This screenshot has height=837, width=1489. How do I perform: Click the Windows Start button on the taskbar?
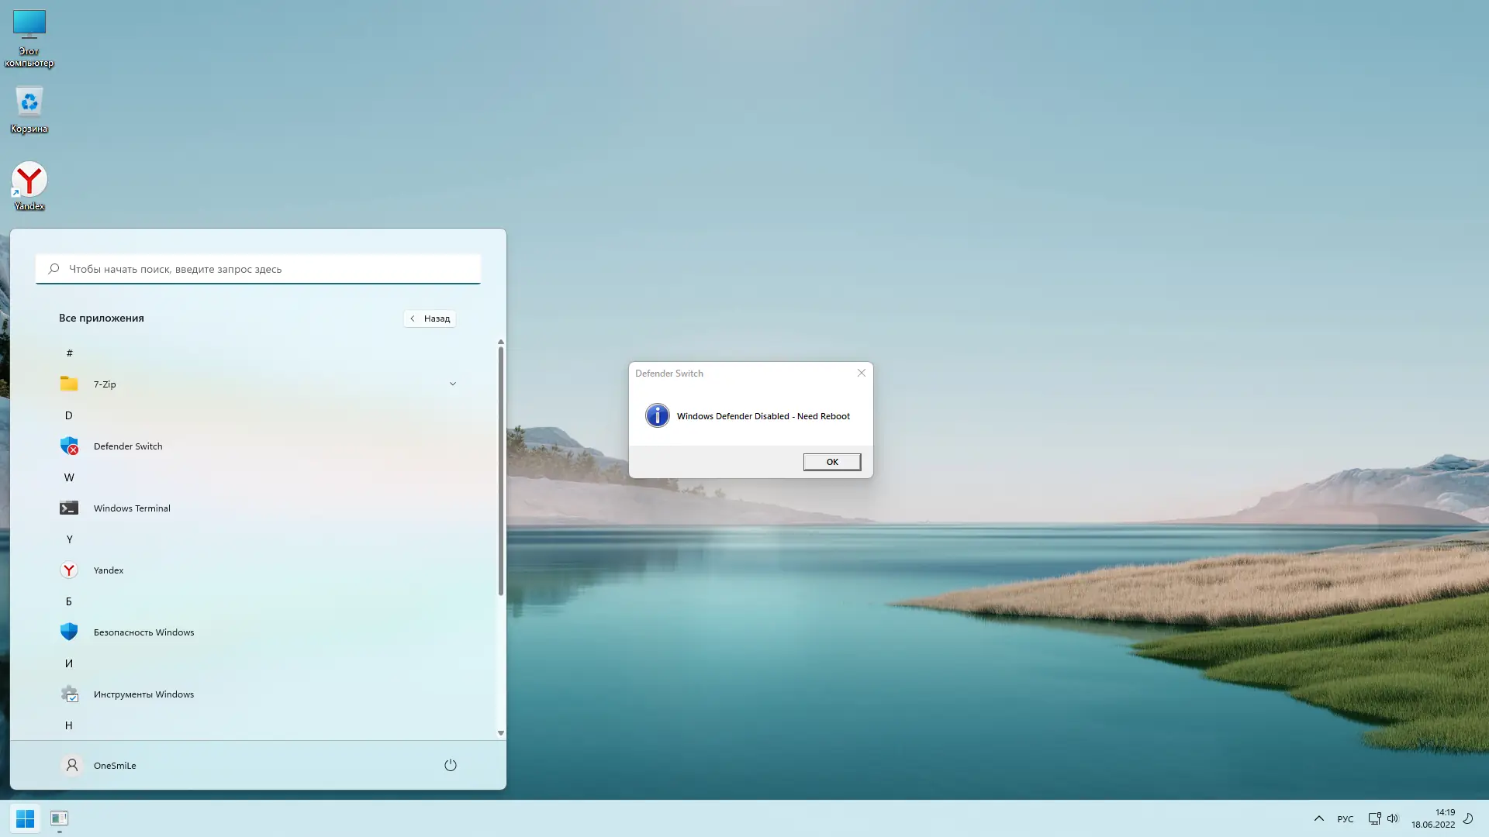click(25, 818)
